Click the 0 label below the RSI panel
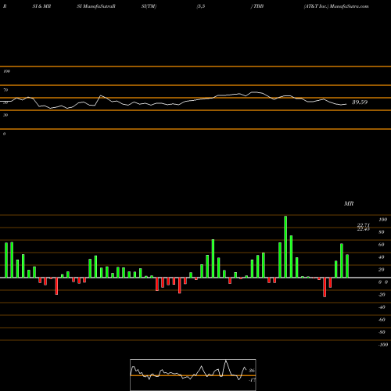The height and width of the screenshot is (391, 391). click(x=4, y=134)
